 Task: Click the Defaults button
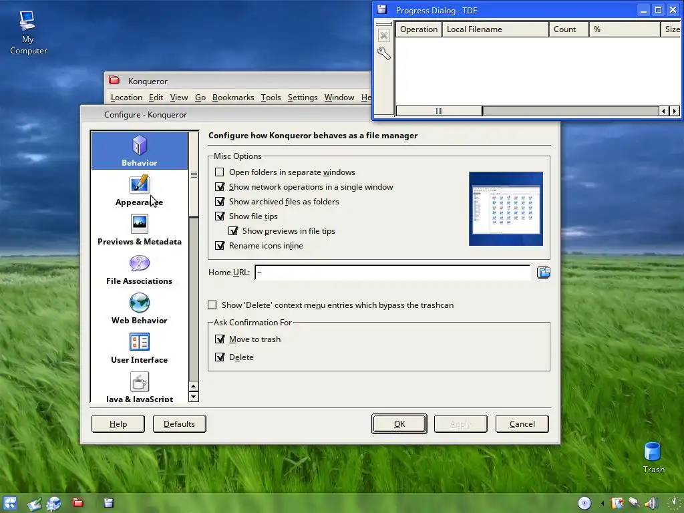179,424
